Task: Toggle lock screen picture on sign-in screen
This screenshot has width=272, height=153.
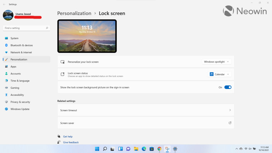Action: pyautogui.click(x=228, y=87)
